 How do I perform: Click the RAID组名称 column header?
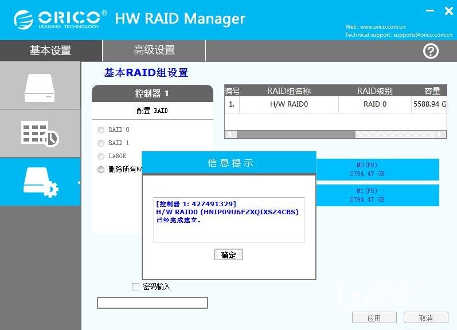click(289, 91)
